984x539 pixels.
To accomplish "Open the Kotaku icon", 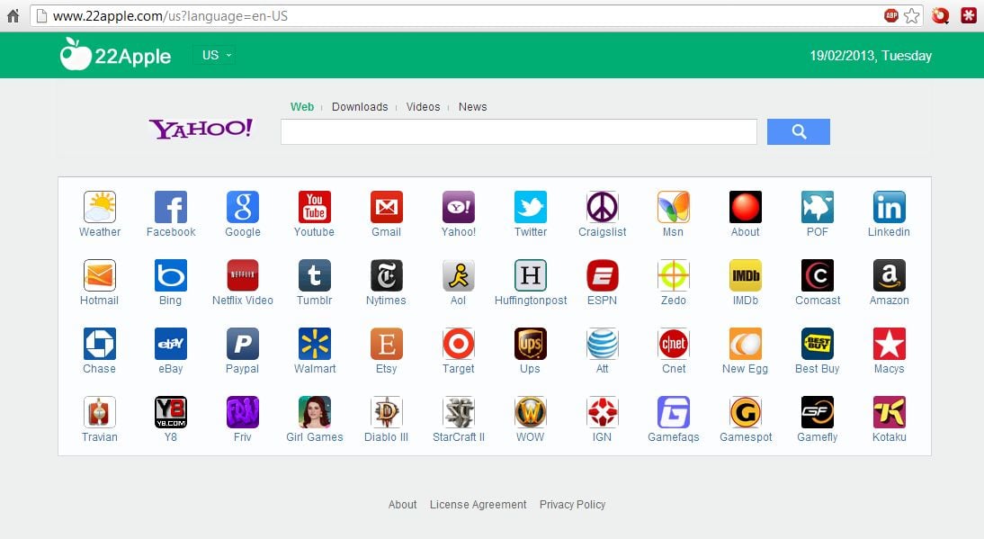I will (x=890, y=412).
